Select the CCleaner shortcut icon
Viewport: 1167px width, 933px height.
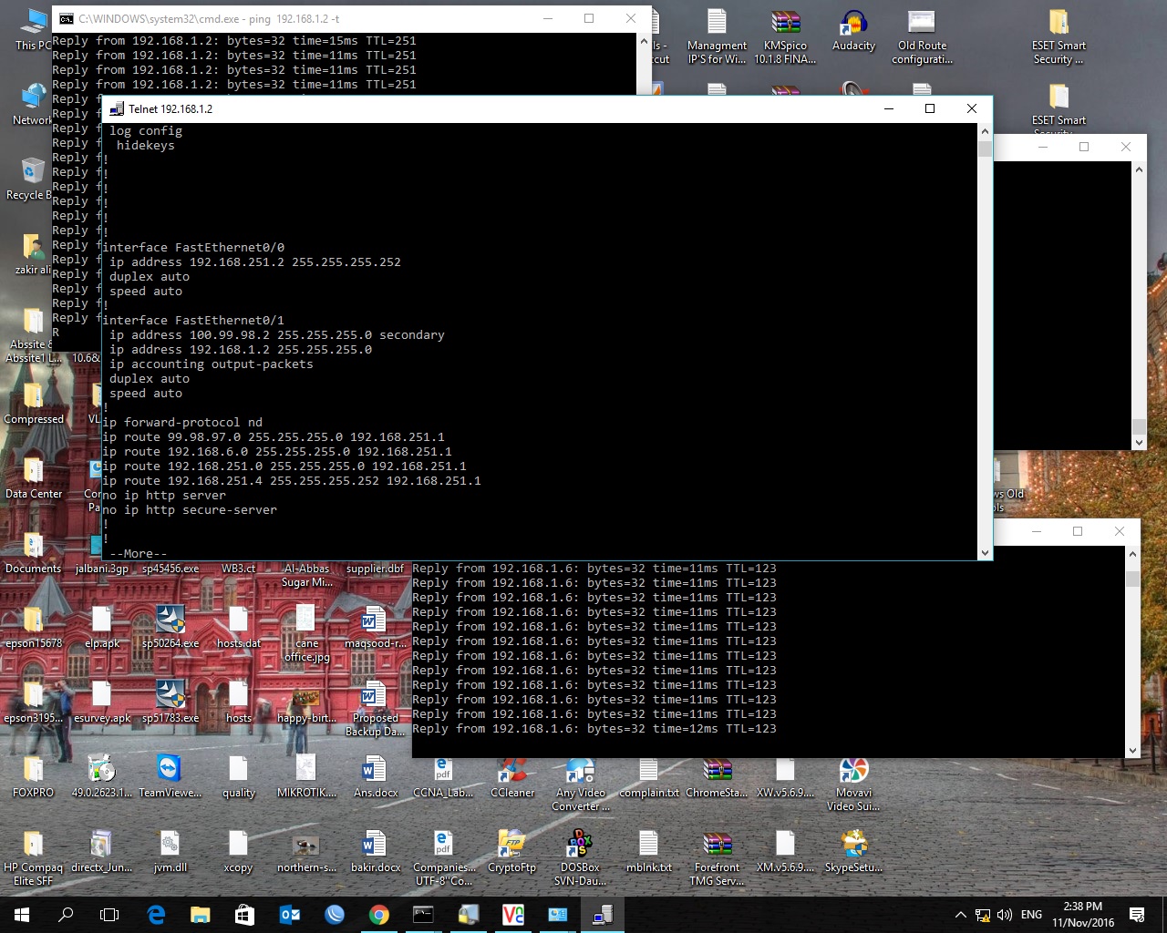pos(512,776)
